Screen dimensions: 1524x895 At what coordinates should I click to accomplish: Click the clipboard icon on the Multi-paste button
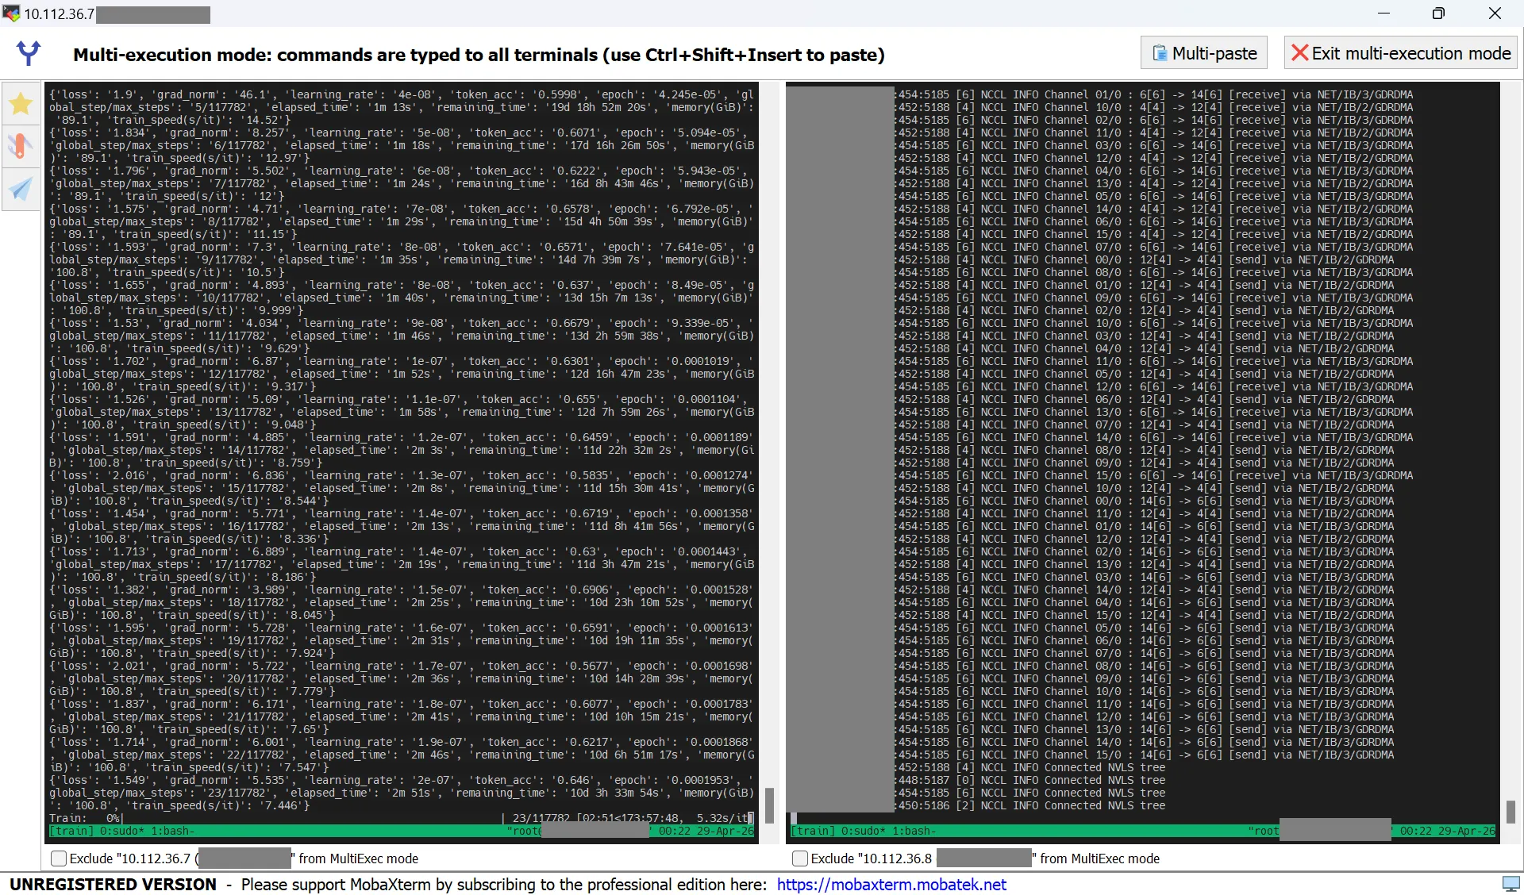pyautogui.click(x=1160, y=53)
